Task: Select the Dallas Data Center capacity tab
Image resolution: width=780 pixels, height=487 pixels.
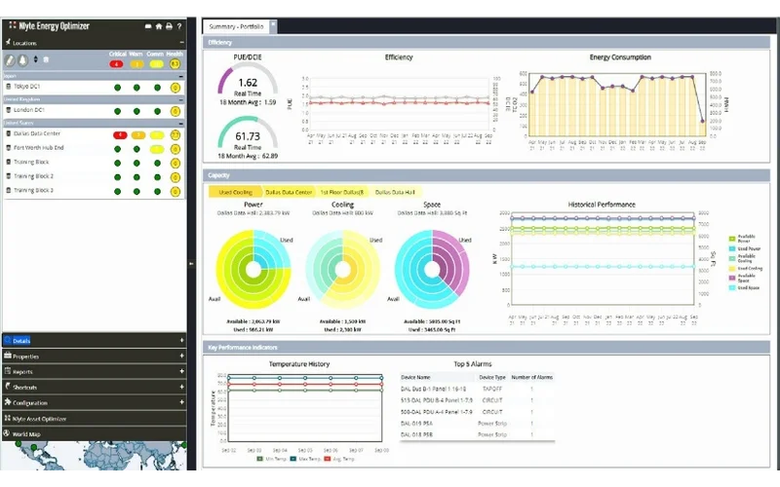Action: tap(289, 192)
